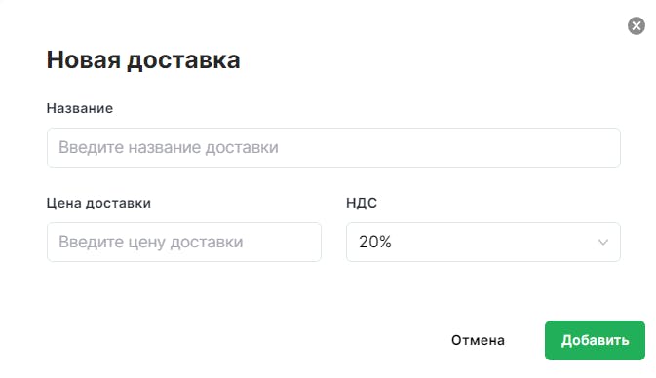The image size is (656, 378).
Task: Click the green Добавить button
Action: [x=595, y=340]
